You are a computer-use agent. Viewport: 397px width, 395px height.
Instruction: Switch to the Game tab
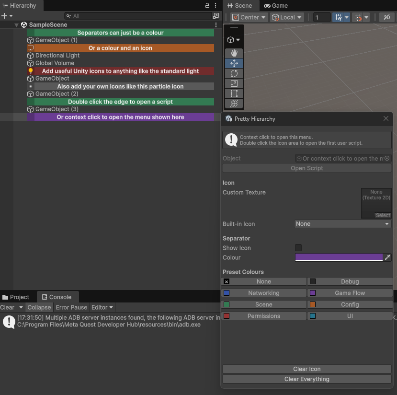click(276, 6)
